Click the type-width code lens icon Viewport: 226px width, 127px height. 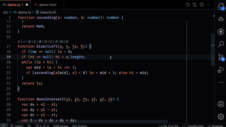coord(24,42)
